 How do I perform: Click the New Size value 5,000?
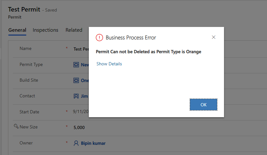click(79, 127)
